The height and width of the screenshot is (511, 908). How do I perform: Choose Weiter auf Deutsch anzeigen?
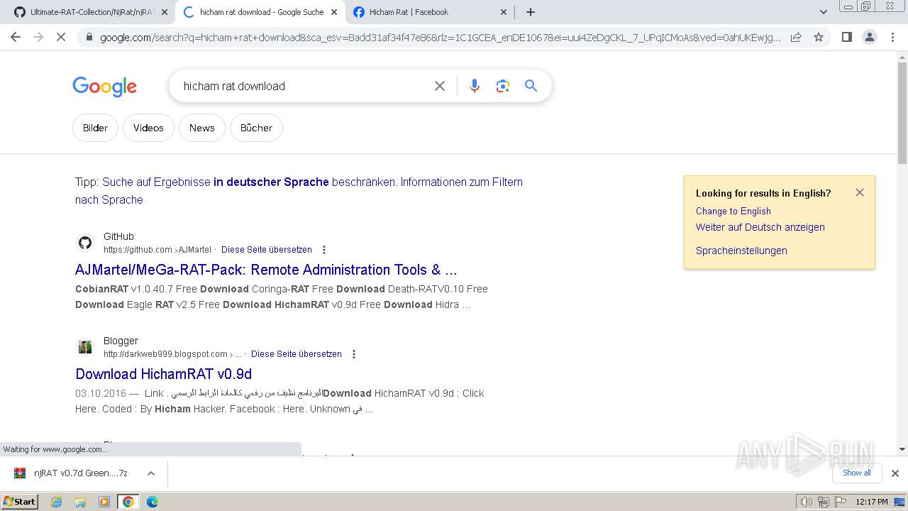[x=760, y=227]
